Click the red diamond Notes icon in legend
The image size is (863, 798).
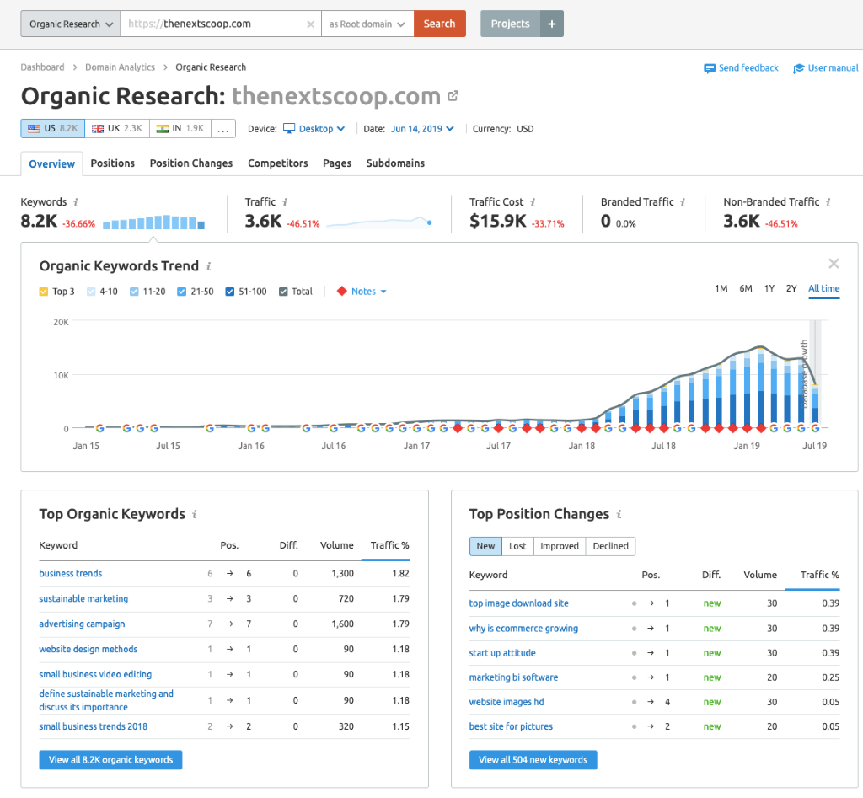342,291
